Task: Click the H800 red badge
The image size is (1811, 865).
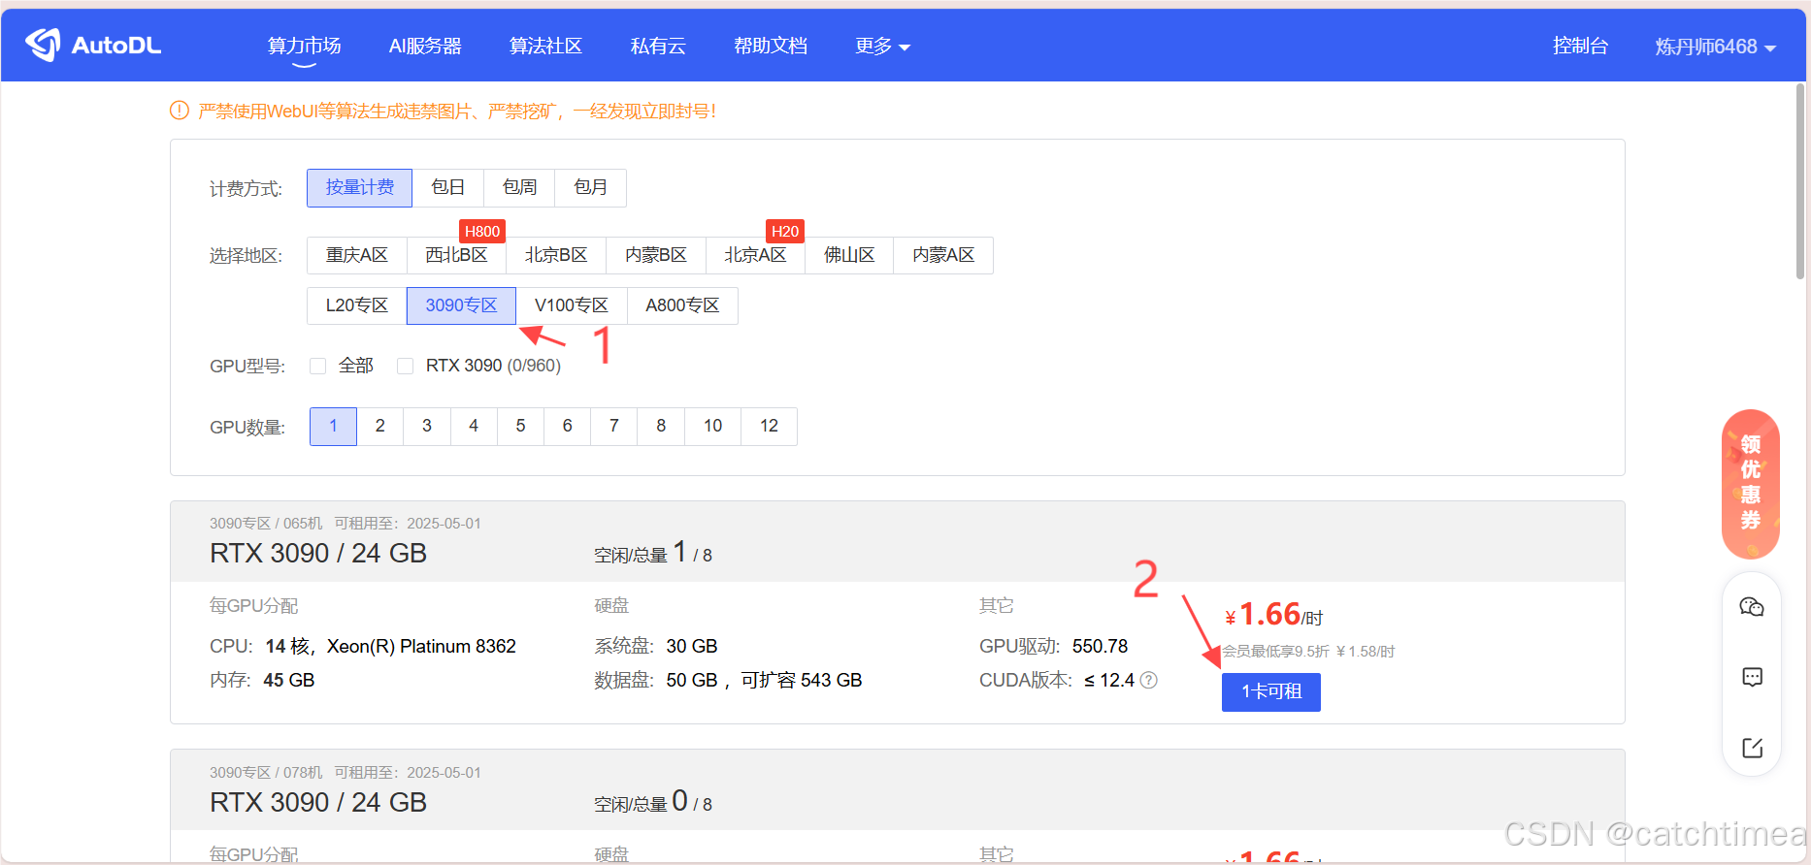Action: (482, 231)
